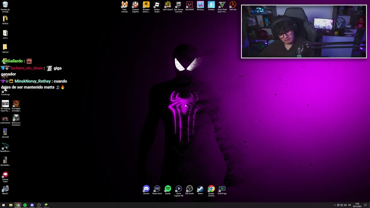Screen dimensions: 370x208
Task: Launch Backrooms Extractions shortcut
Action: 16,120
